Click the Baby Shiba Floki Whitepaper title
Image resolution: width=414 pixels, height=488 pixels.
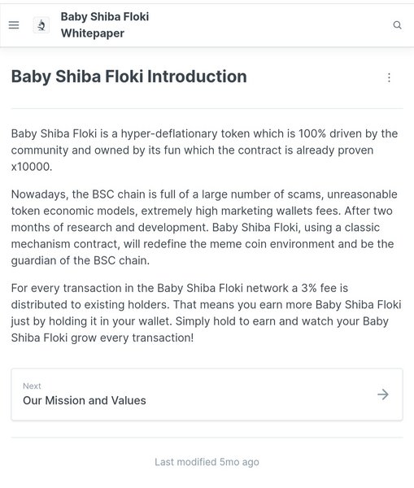[105, 25]
